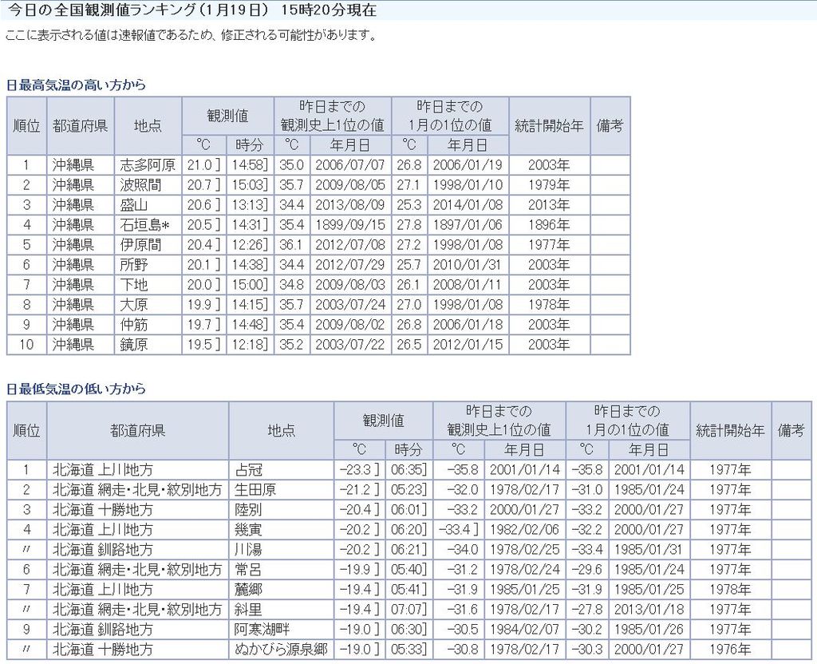Click the -23.3 observed value cell
The height and width of the screenshot is (664, 817).
(358, 470)
